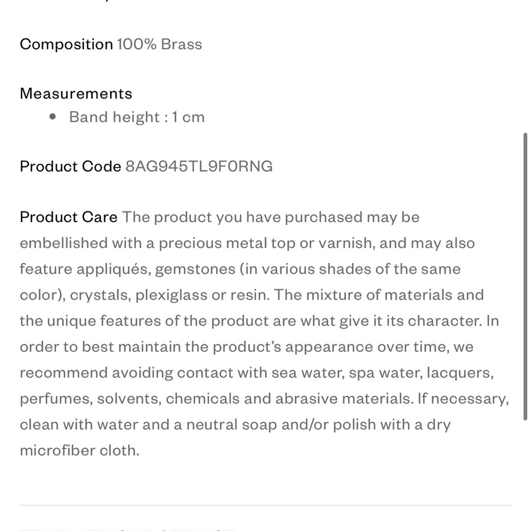Click the Band height 1 cm text
This screenshot has width=531, height=531.
pyautogui.click(x=136, y=117)
